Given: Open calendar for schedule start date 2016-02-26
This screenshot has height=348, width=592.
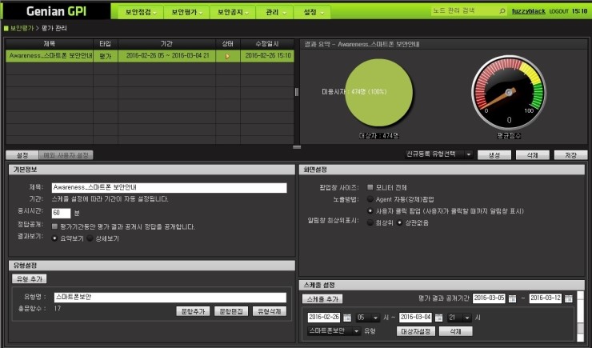Looking at the screenshot, I should pyautogui.click(x=347, y=318).
